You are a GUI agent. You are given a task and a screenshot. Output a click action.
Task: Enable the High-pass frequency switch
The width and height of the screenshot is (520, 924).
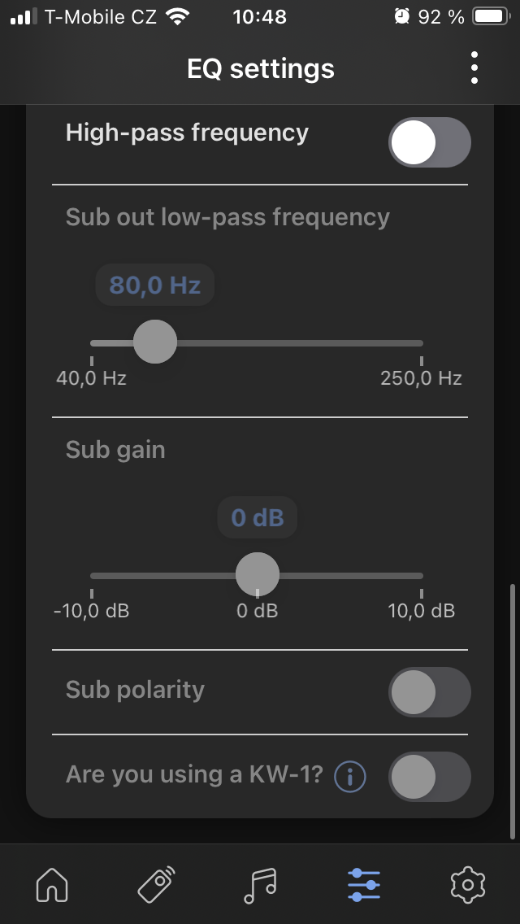tap(430, 143)
